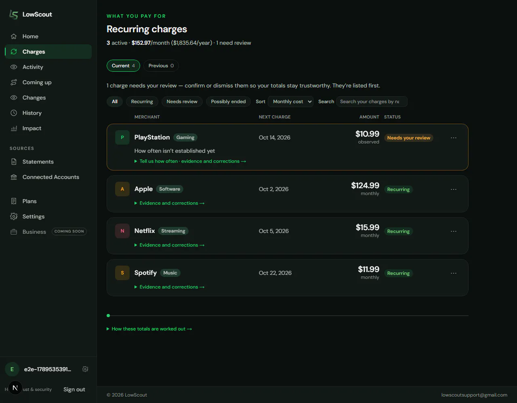Click the Sign out link
Viewport: 517px width, 403px height.
pos(74,389)
